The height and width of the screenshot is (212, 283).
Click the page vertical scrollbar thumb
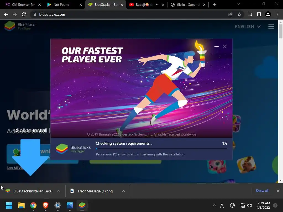281,31
